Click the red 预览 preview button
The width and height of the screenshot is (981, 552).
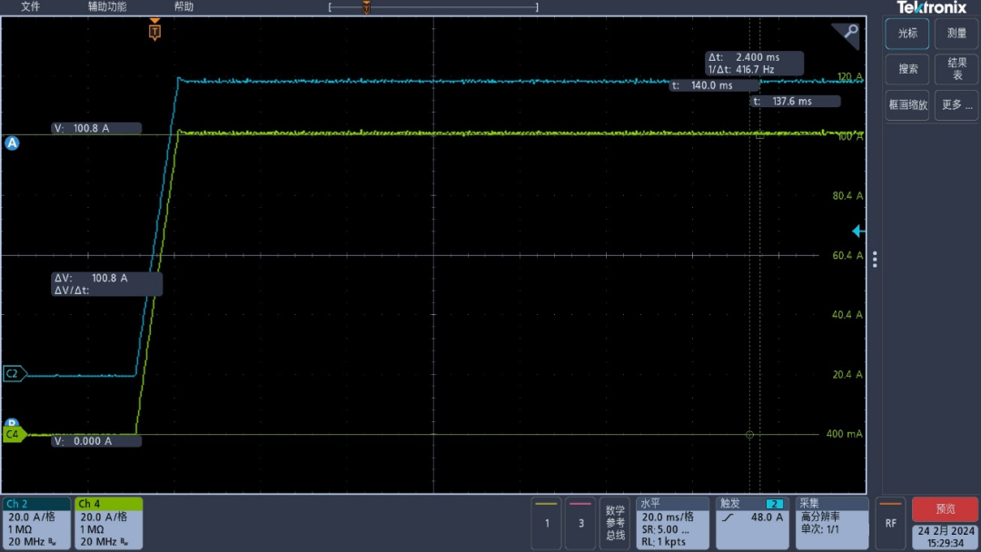click(945, 509)
